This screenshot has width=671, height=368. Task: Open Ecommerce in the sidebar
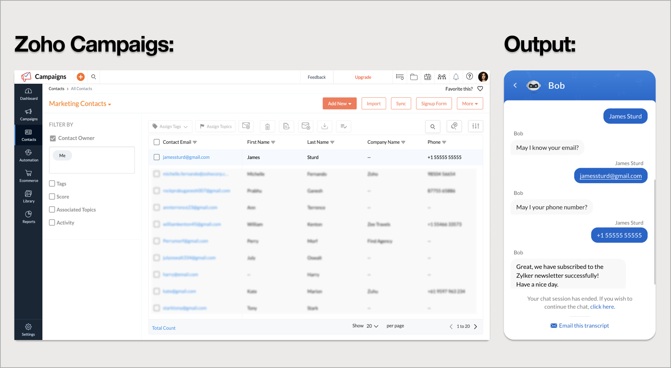(x=29, y=176)
